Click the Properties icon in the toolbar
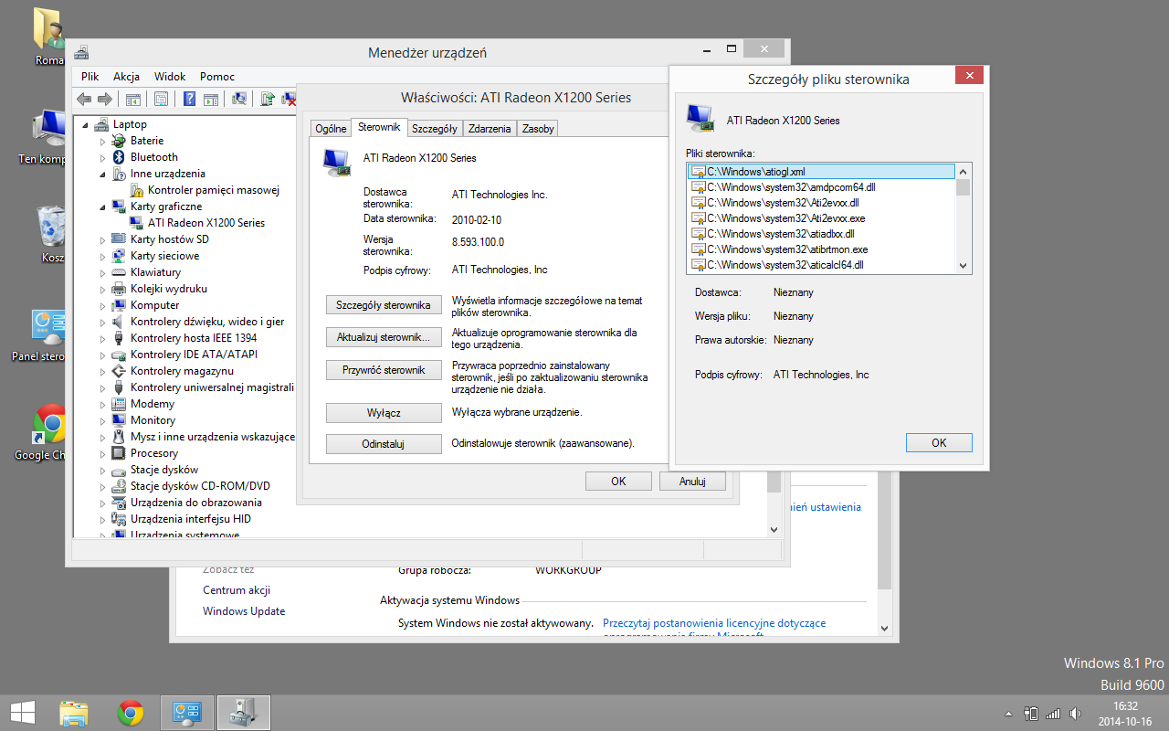The image size is (1169, 731). [161, 98]
